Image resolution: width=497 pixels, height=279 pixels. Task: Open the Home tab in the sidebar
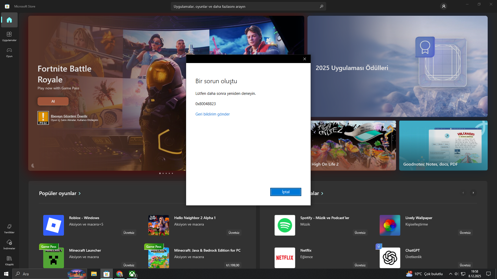pos(9,20)
